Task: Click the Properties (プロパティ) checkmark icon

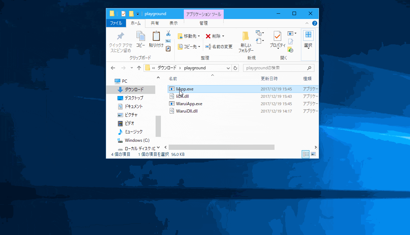Action: [277, 36]
